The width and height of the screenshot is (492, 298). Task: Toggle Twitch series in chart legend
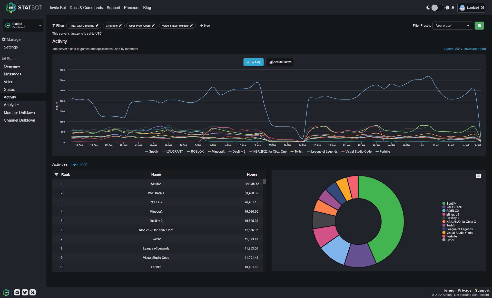point(297,152)
